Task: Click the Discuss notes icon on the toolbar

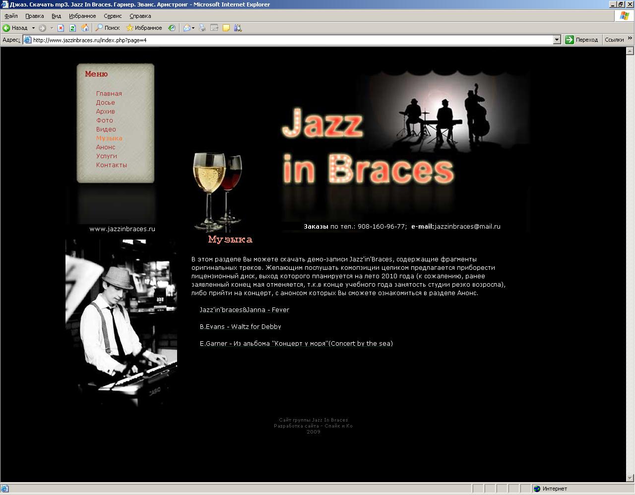Action: (226, 28)
